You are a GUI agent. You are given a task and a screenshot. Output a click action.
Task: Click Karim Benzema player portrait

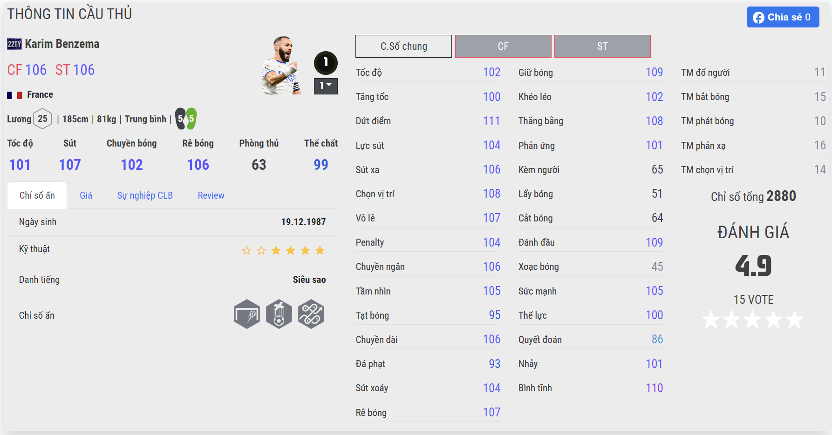tap(281, 65)
